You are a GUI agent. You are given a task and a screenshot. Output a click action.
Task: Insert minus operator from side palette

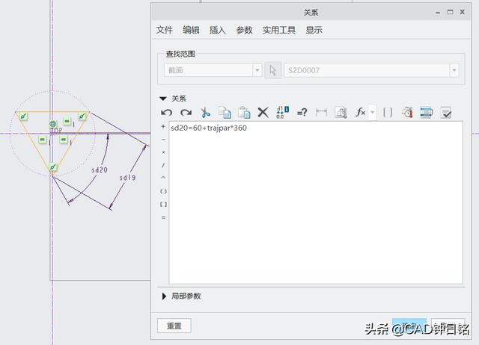pos(163,140)
